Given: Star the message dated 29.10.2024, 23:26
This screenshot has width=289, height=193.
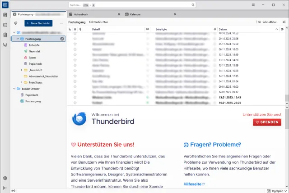Looking at the screenshot, I should [x=75, y=39].
